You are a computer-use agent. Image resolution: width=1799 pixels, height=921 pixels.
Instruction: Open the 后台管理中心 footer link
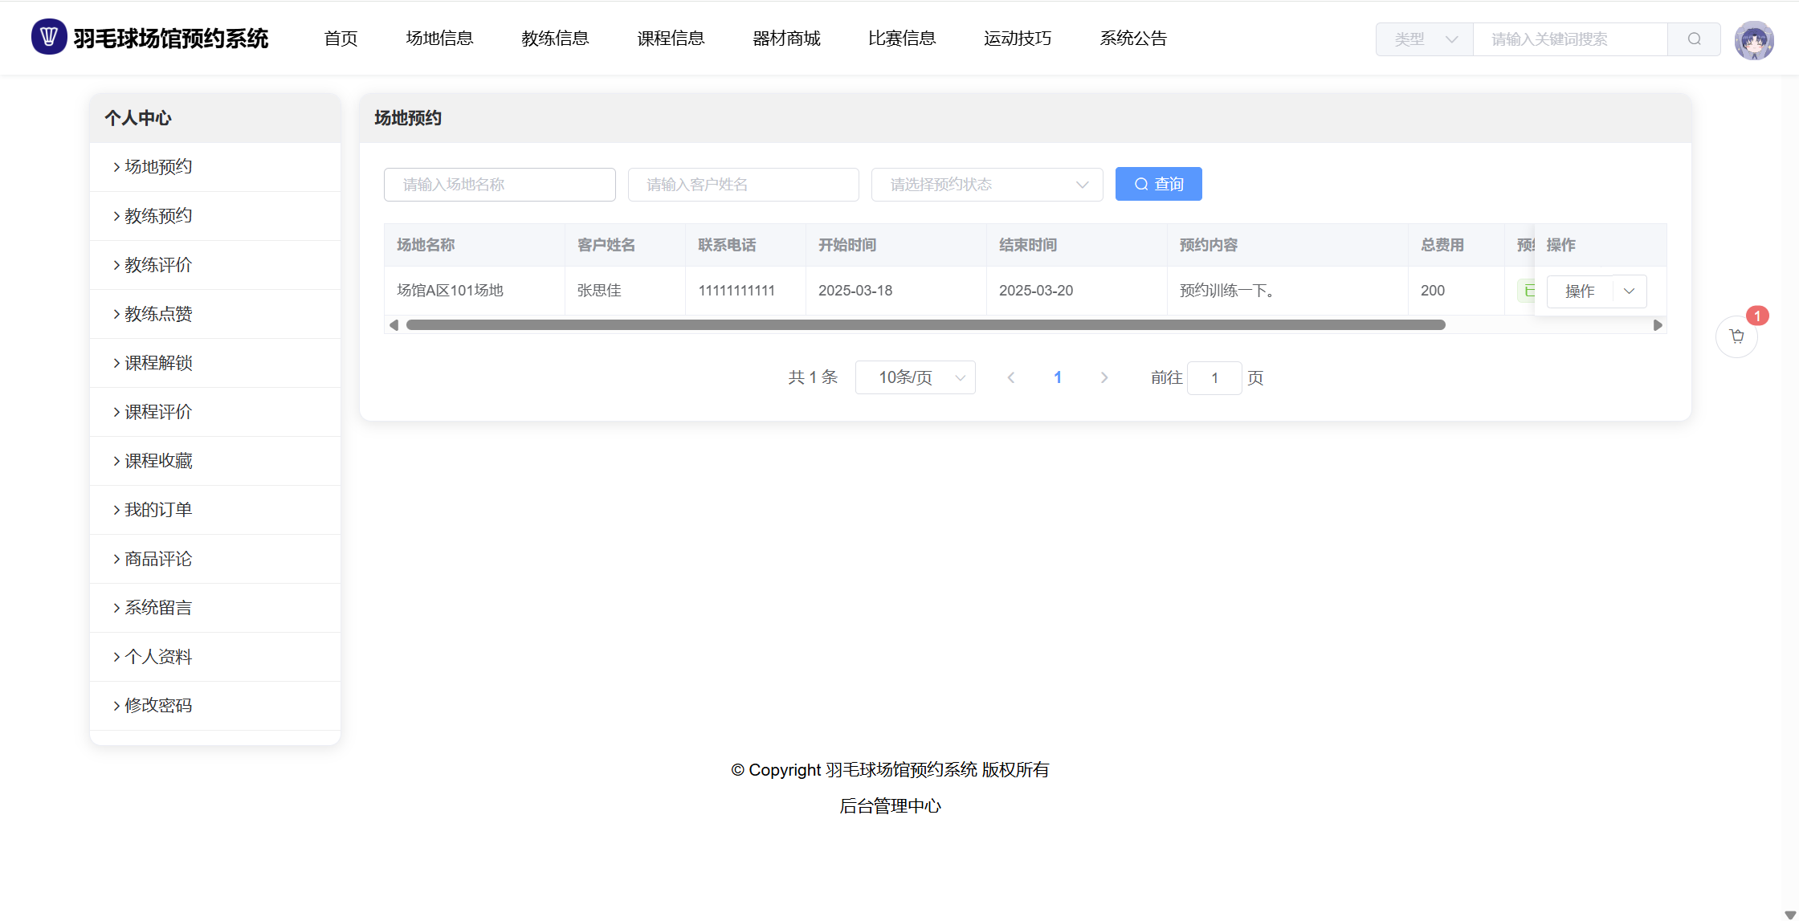click(890, 806)
